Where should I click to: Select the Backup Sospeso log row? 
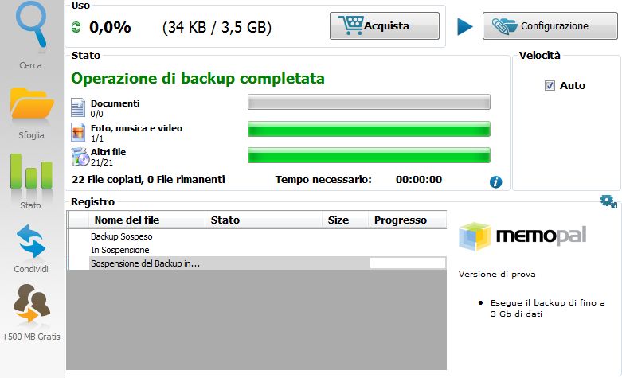click(121, 237)
